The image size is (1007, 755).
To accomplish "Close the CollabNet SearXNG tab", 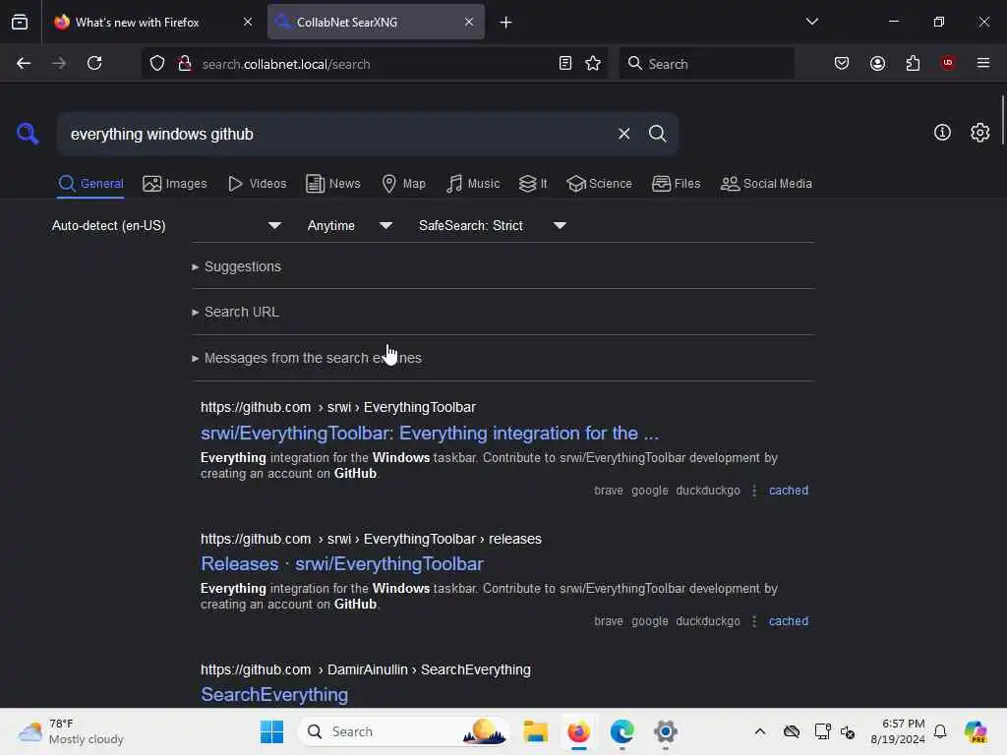I will tap(469, 23).
